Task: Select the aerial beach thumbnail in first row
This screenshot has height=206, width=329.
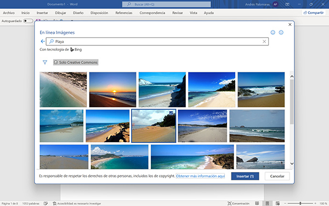Action: (63, 90)
